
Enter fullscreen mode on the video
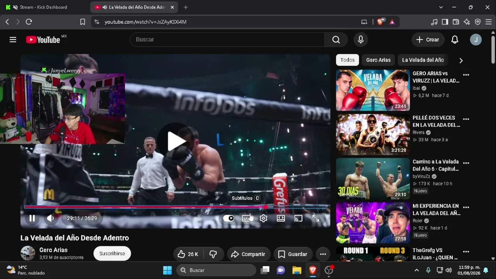click(x=316, y=218)
